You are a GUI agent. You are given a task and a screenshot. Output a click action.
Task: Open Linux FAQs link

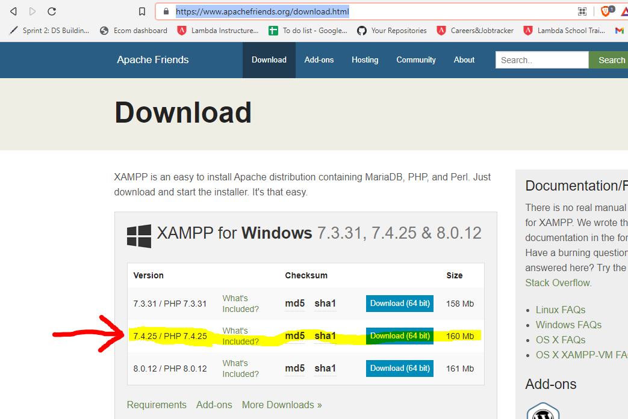[x=561, y=310]
